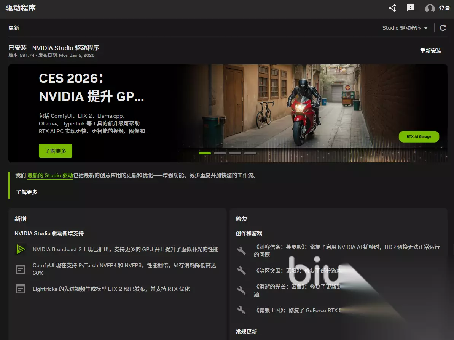Viewport: 454px width, 340px height.
Task: Click NVIDIA Studio 驱动新增支持 subheading
Action: (49, 233)
